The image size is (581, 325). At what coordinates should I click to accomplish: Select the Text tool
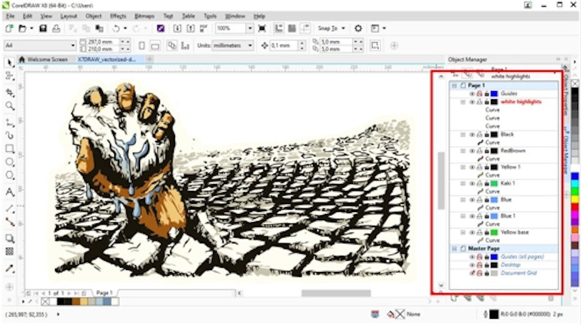9,192
